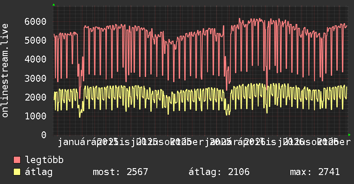Click the green arrow ending the x-axis

coord(349,135)
